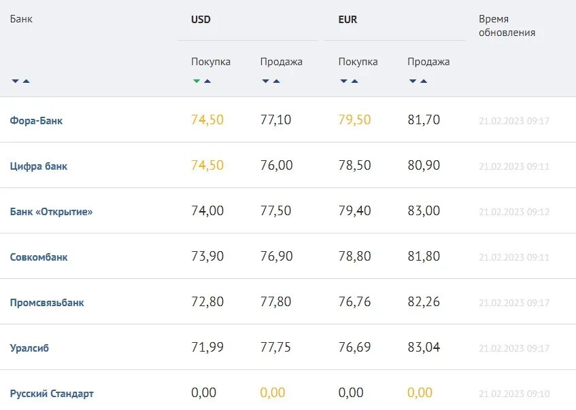The width and height of the screenshot is (576, 410).
Task: Open the Цифра банк link
Action: coord(39,166)
